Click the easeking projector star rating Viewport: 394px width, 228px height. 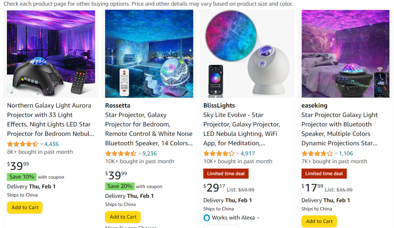point(317,154)
